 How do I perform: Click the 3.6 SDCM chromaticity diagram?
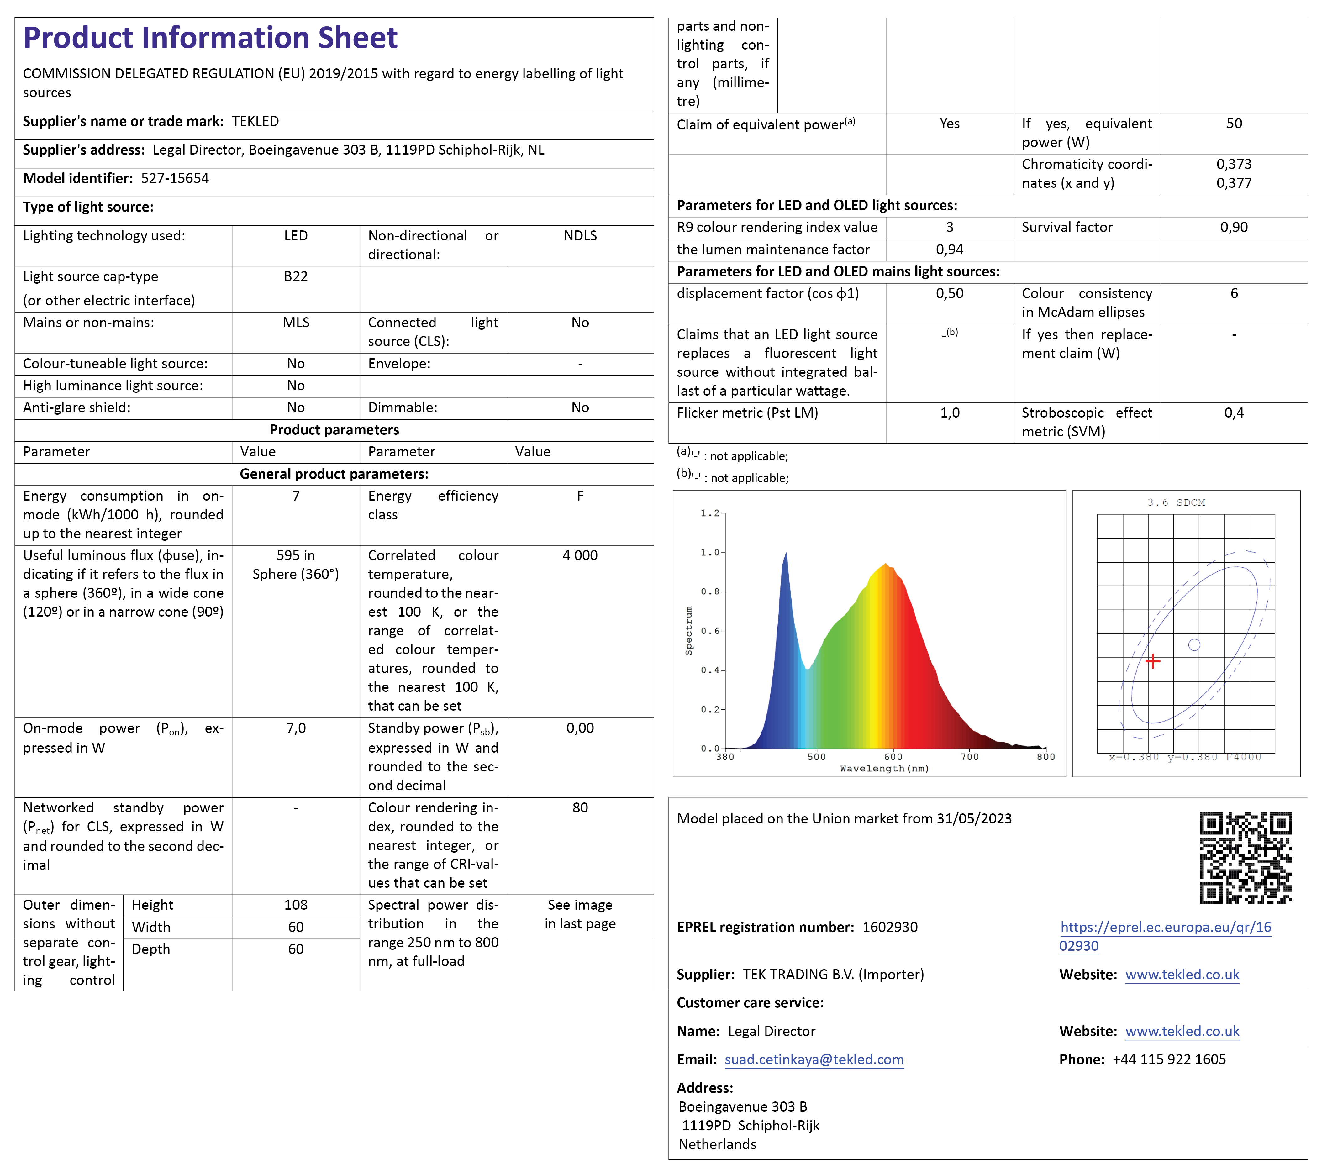(1186, 634)
